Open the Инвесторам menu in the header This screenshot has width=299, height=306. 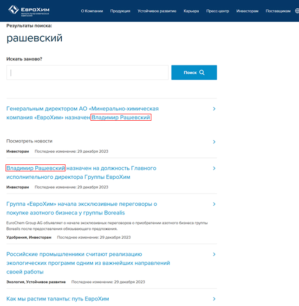247,11
